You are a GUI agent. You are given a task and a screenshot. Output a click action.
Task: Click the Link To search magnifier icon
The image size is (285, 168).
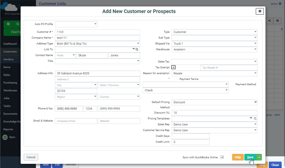(137, 49)
